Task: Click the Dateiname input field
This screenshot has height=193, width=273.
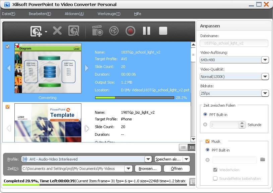Action: [234, 43]
